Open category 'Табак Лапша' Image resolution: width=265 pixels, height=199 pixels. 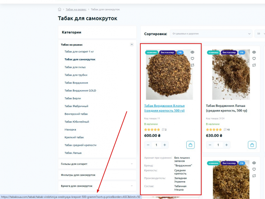coord(73,153)
